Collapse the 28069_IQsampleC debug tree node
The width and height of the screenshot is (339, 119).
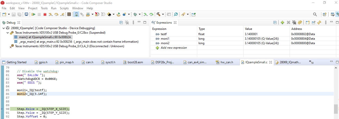(3, 28)
